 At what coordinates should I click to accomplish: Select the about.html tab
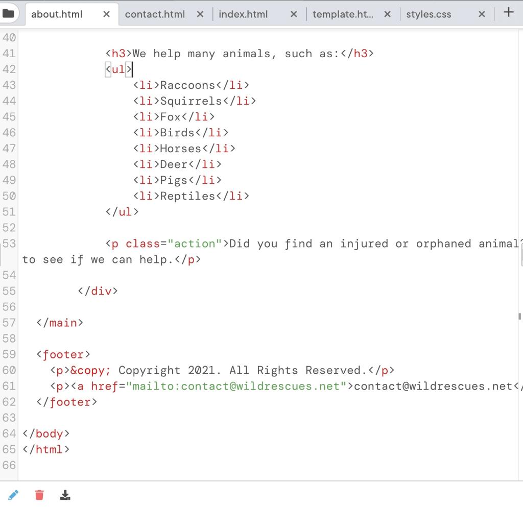[56, 14]
